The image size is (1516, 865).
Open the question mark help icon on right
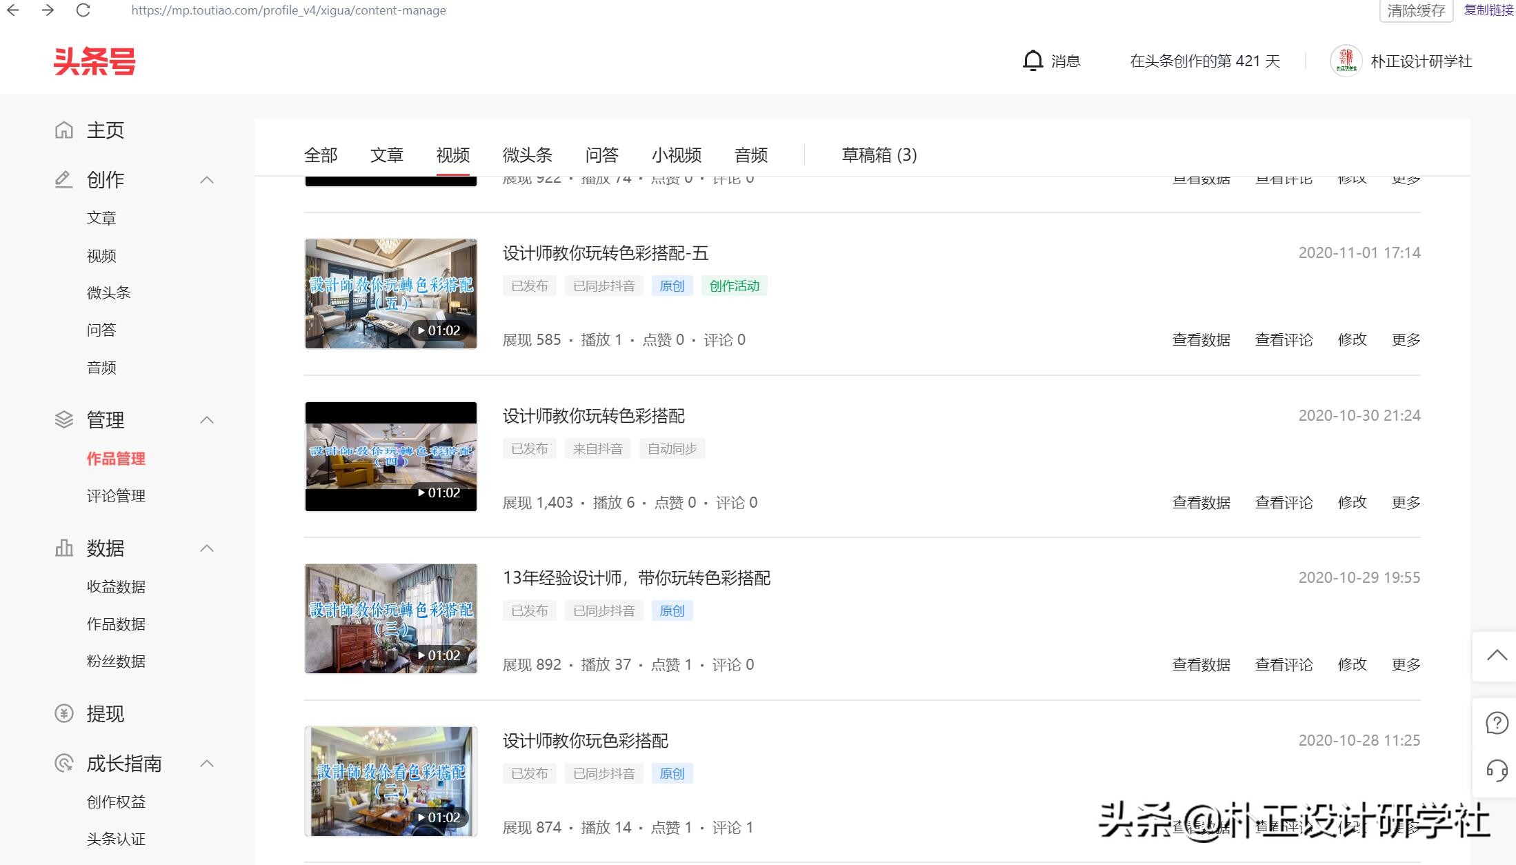click(1496, 723)
